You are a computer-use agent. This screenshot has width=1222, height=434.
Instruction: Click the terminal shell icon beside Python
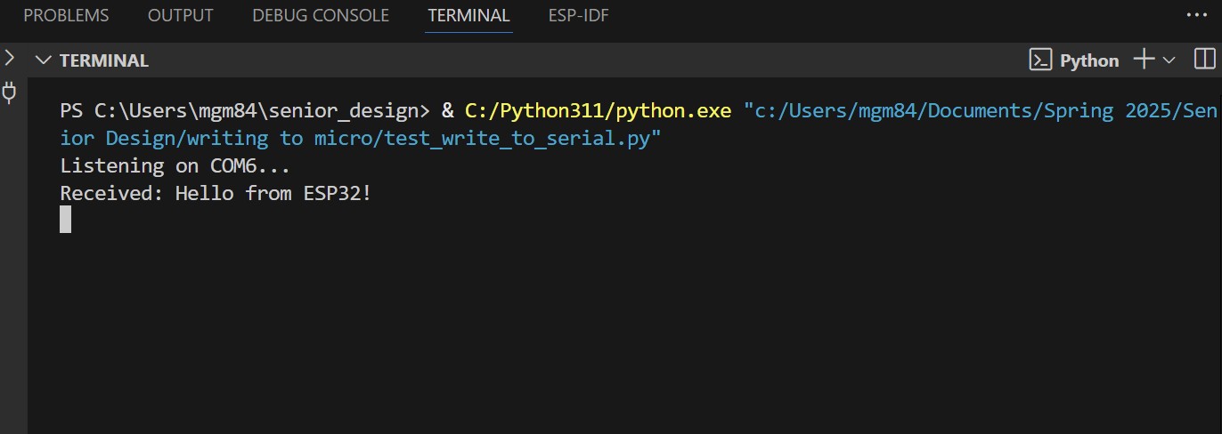1039,60
